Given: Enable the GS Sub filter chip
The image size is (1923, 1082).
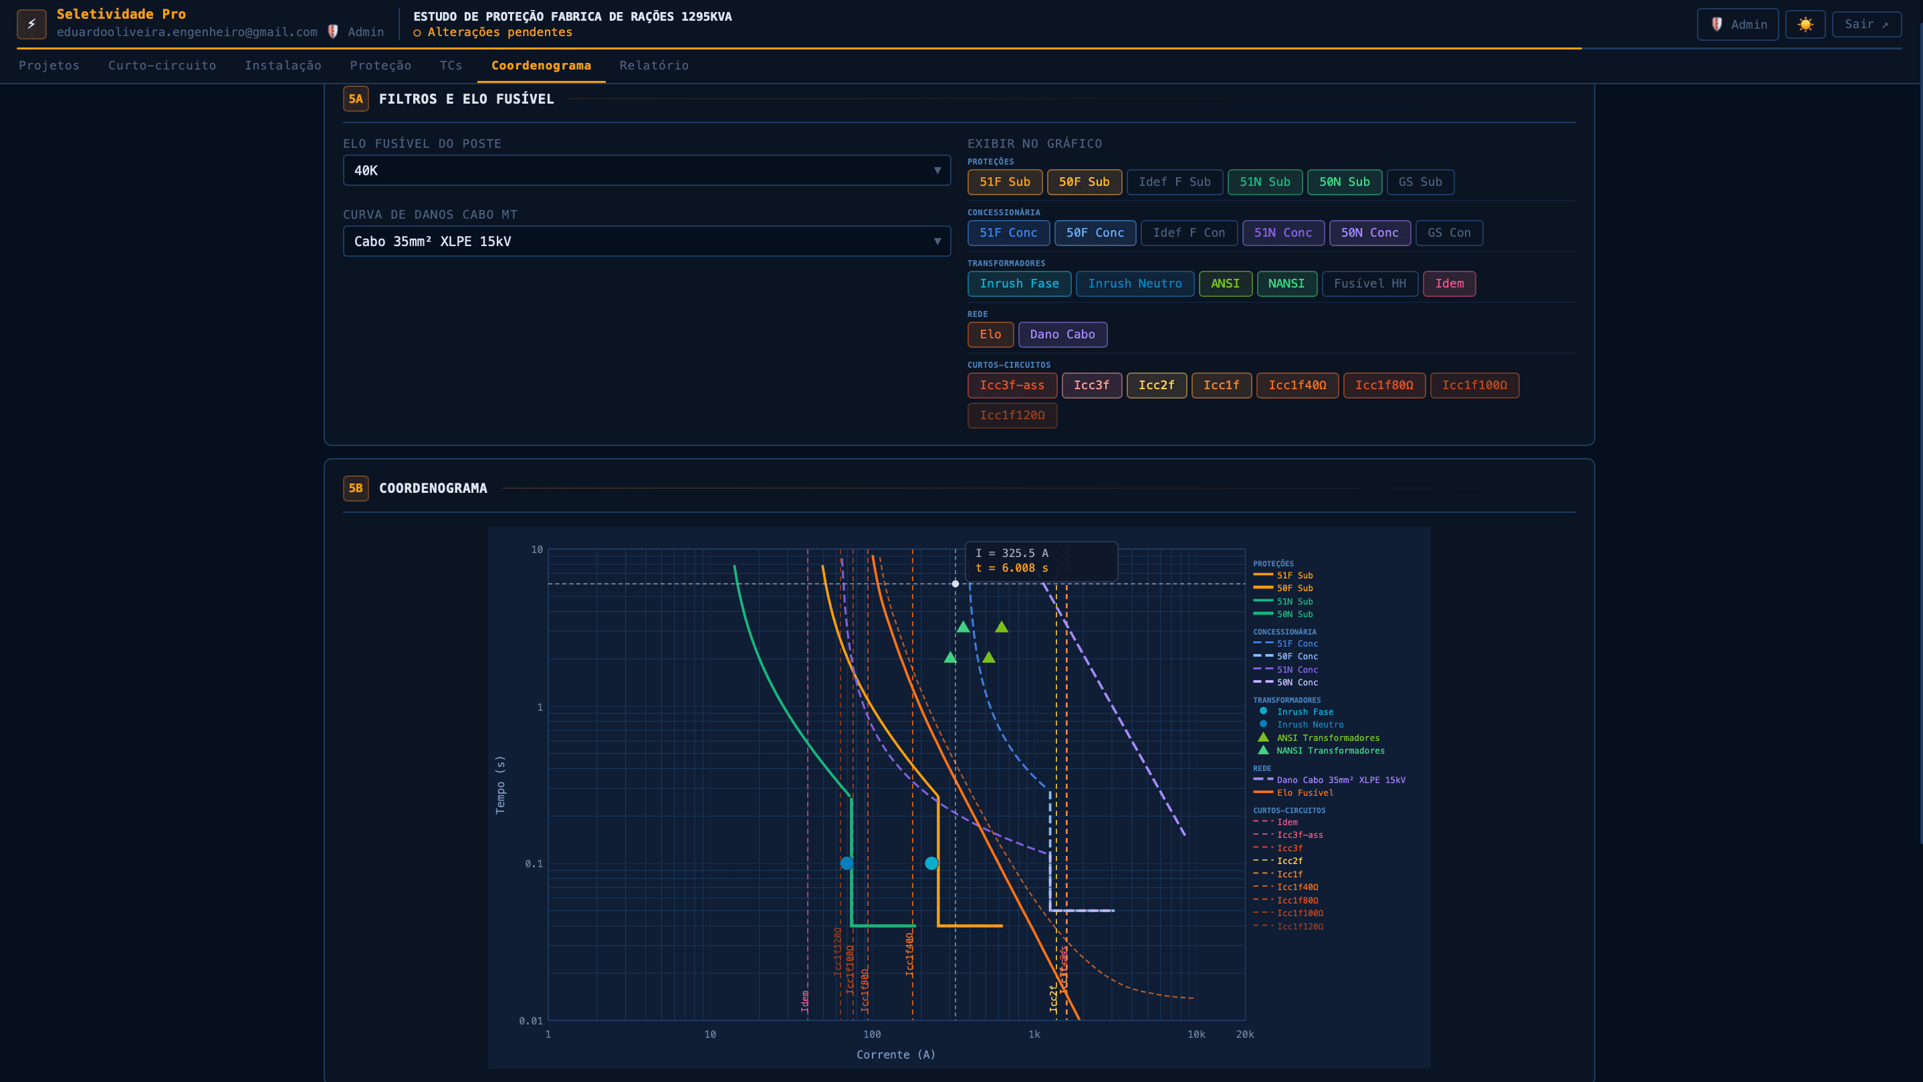Looking at the screenshot, I should (1420, 182).
